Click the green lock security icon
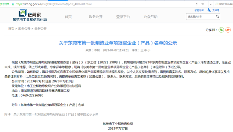The height and width of the screenshot is (132, 233). [13, 4]
